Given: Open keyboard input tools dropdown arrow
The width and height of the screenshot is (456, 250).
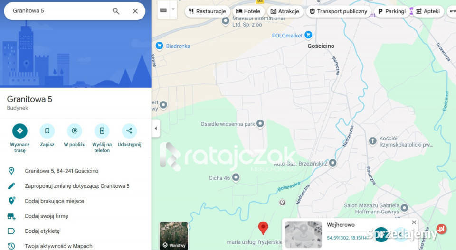Looking at the screenshot, I should (173, 9).
